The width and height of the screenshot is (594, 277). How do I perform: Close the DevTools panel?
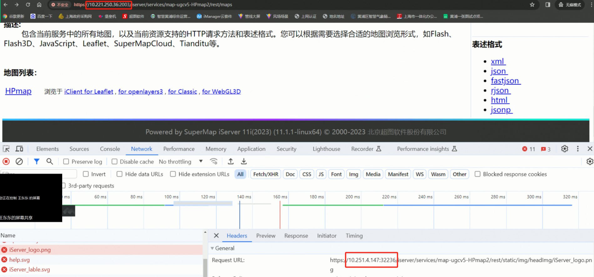[590, 149]
